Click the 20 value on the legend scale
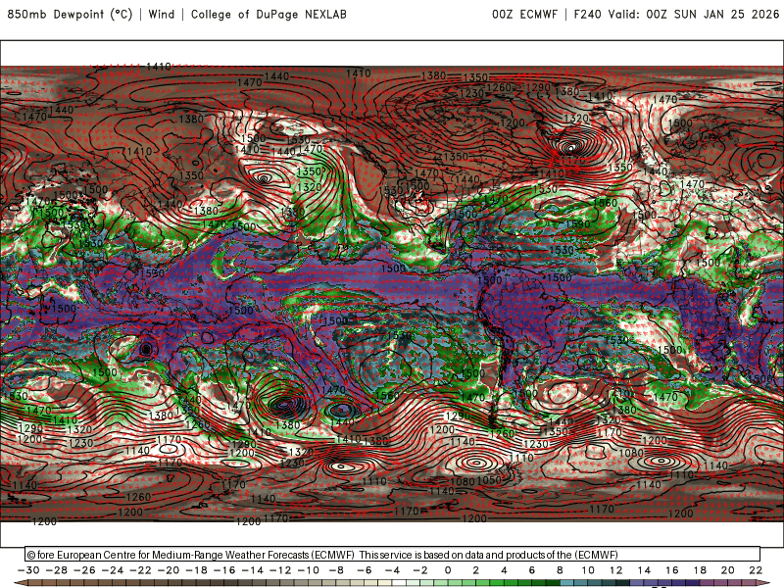Image resolution: width=784 pixels, height=588 pixels. coord(728,570)
